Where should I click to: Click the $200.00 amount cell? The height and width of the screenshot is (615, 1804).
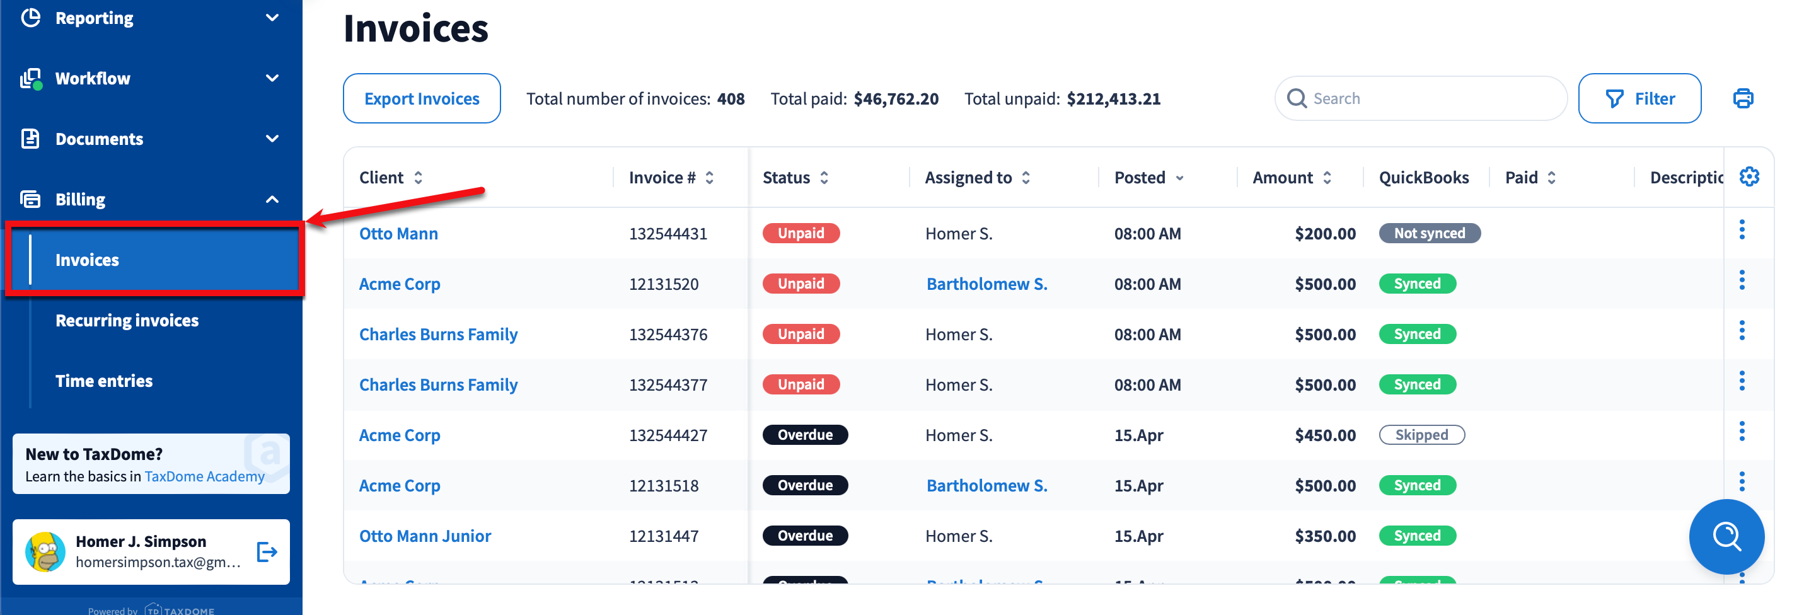[x=1325, y=234]
